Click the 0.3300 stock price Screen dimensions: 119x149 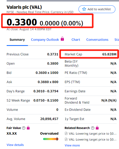pos(22,22)
